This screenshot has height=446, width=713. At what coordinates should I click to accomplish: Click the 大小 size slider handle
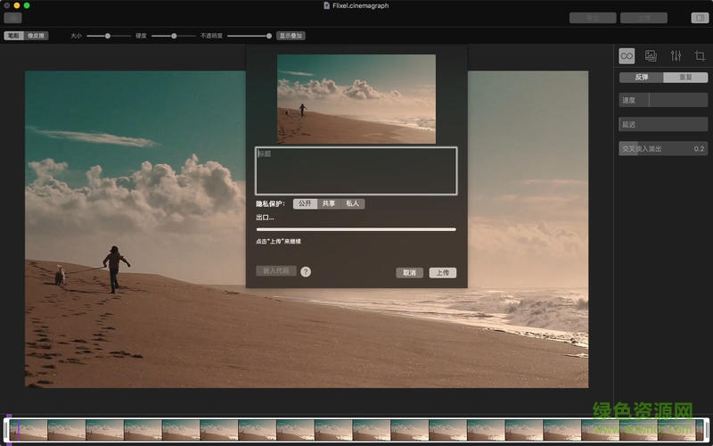coord(107,36)
